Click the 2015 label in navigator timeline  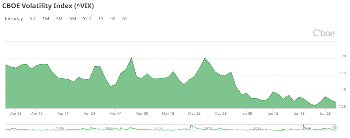(257, 128)
